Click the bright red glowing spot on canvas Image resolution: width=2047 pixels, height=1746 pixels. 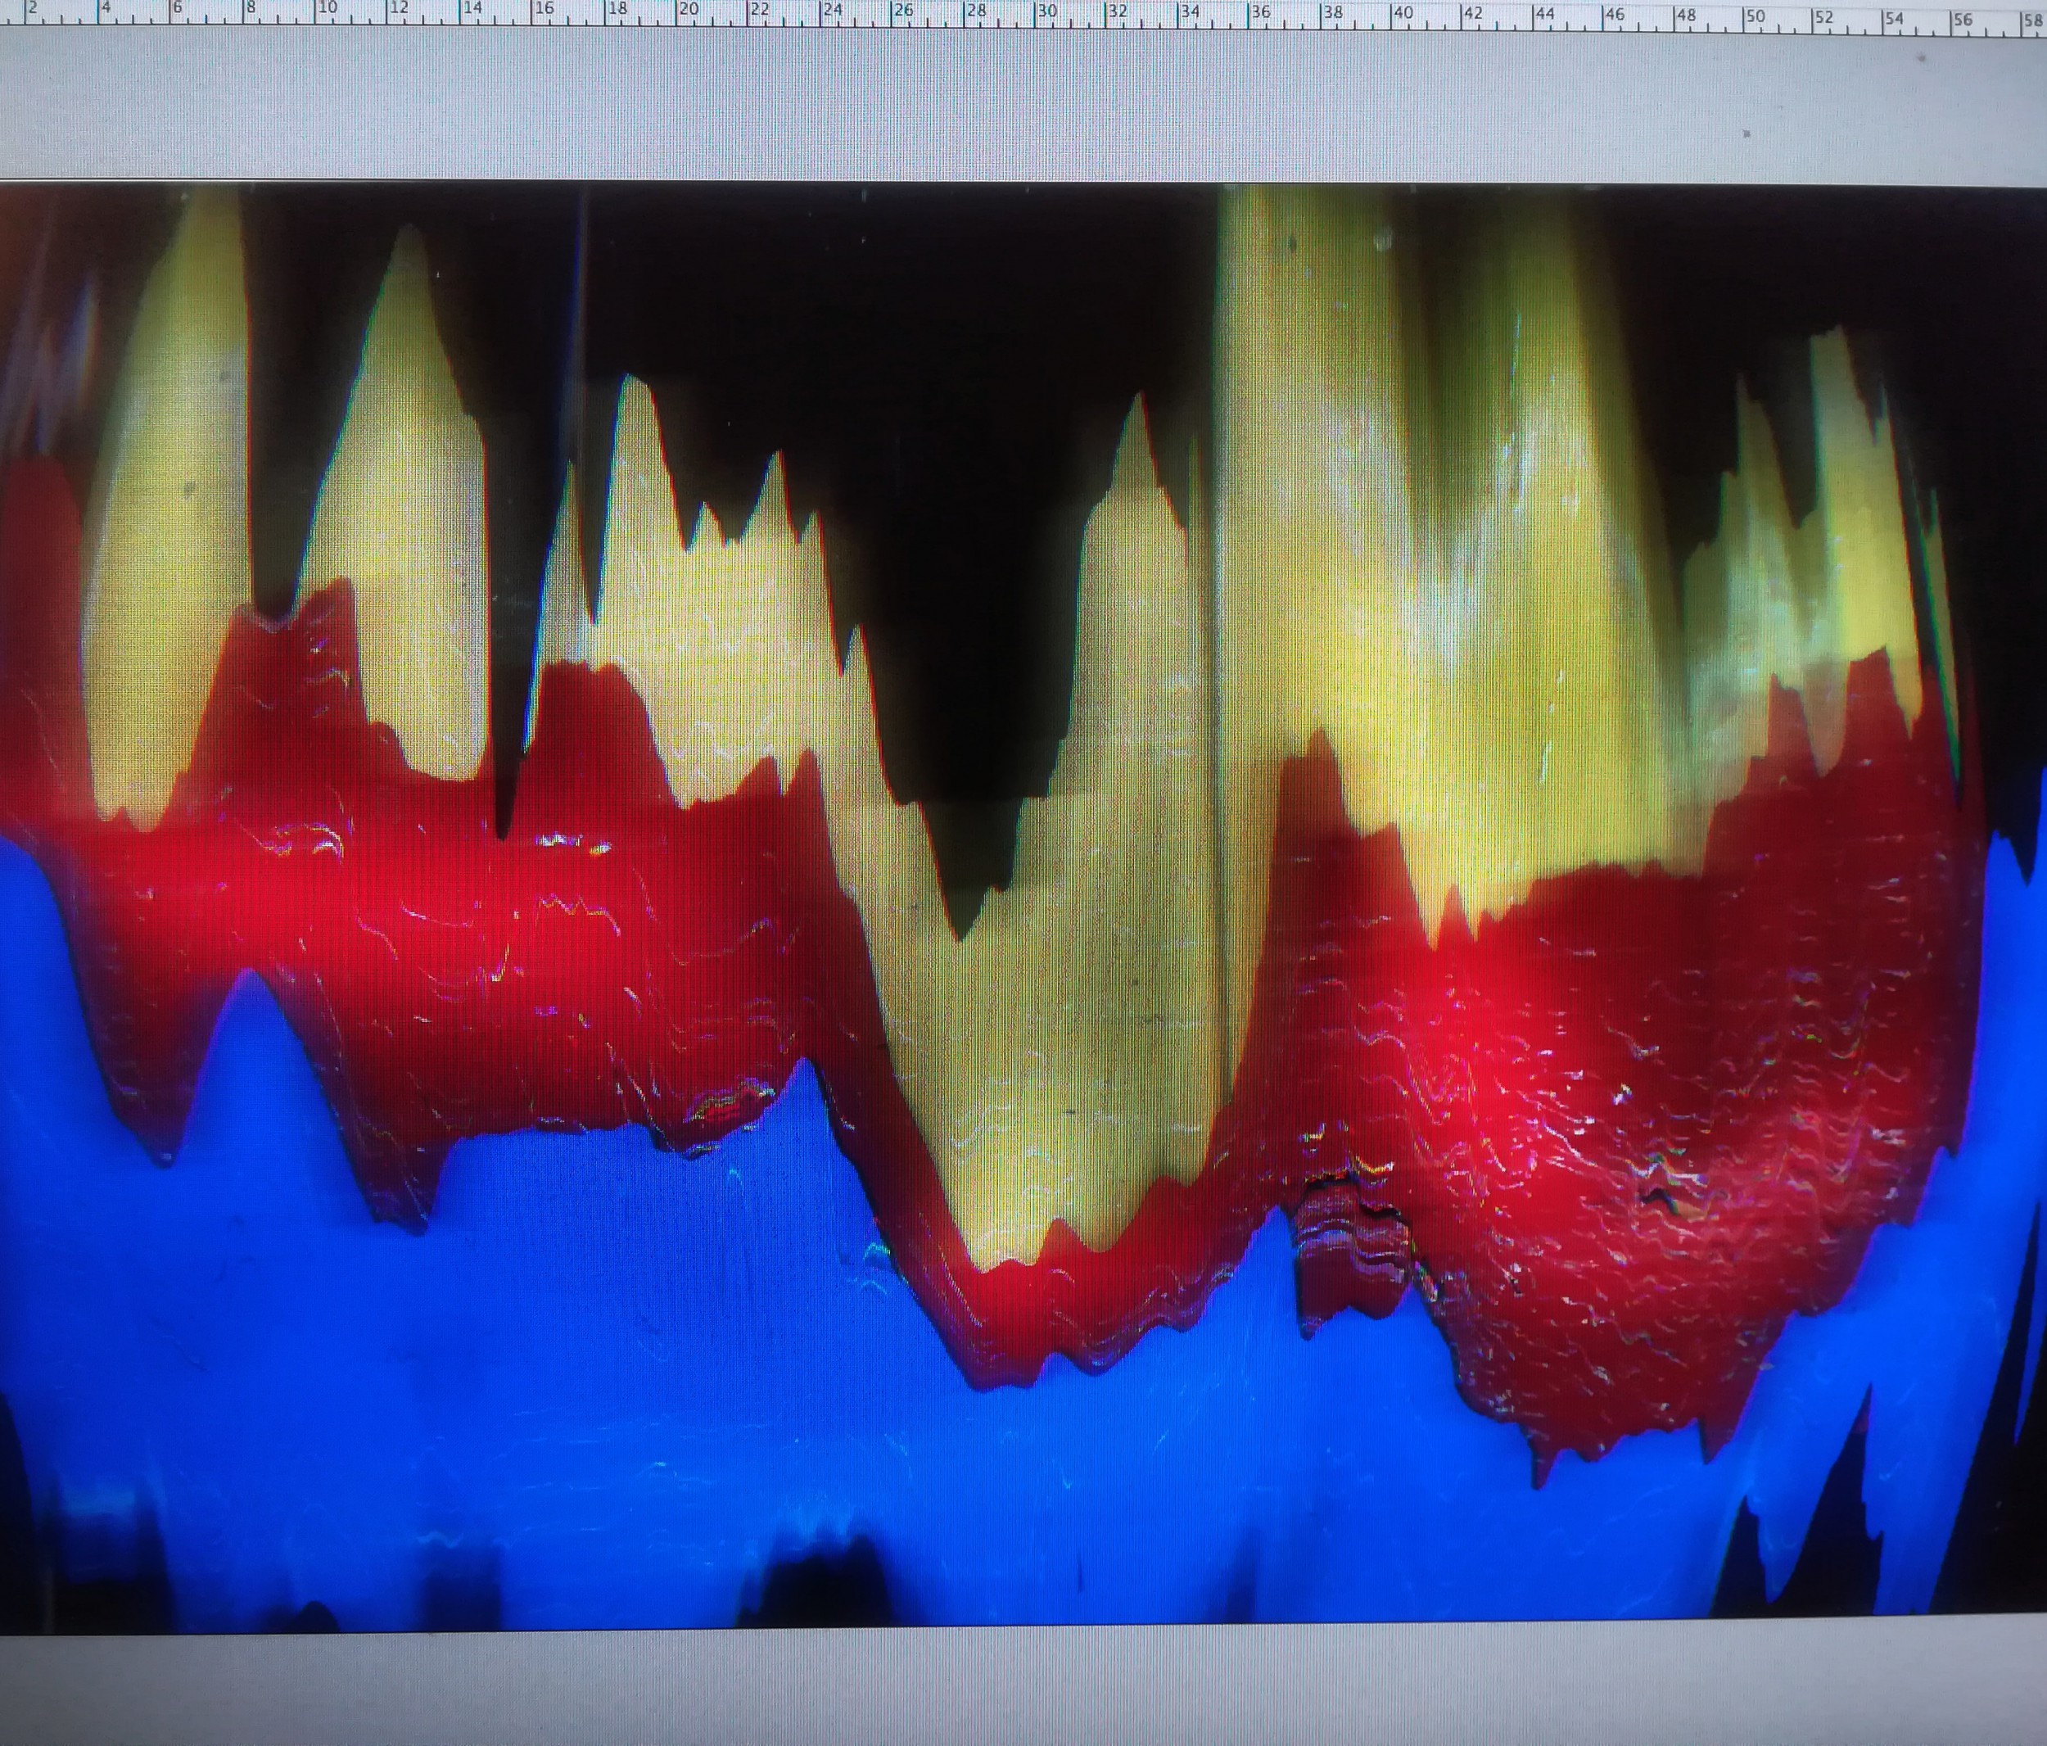point(1482,1038)
